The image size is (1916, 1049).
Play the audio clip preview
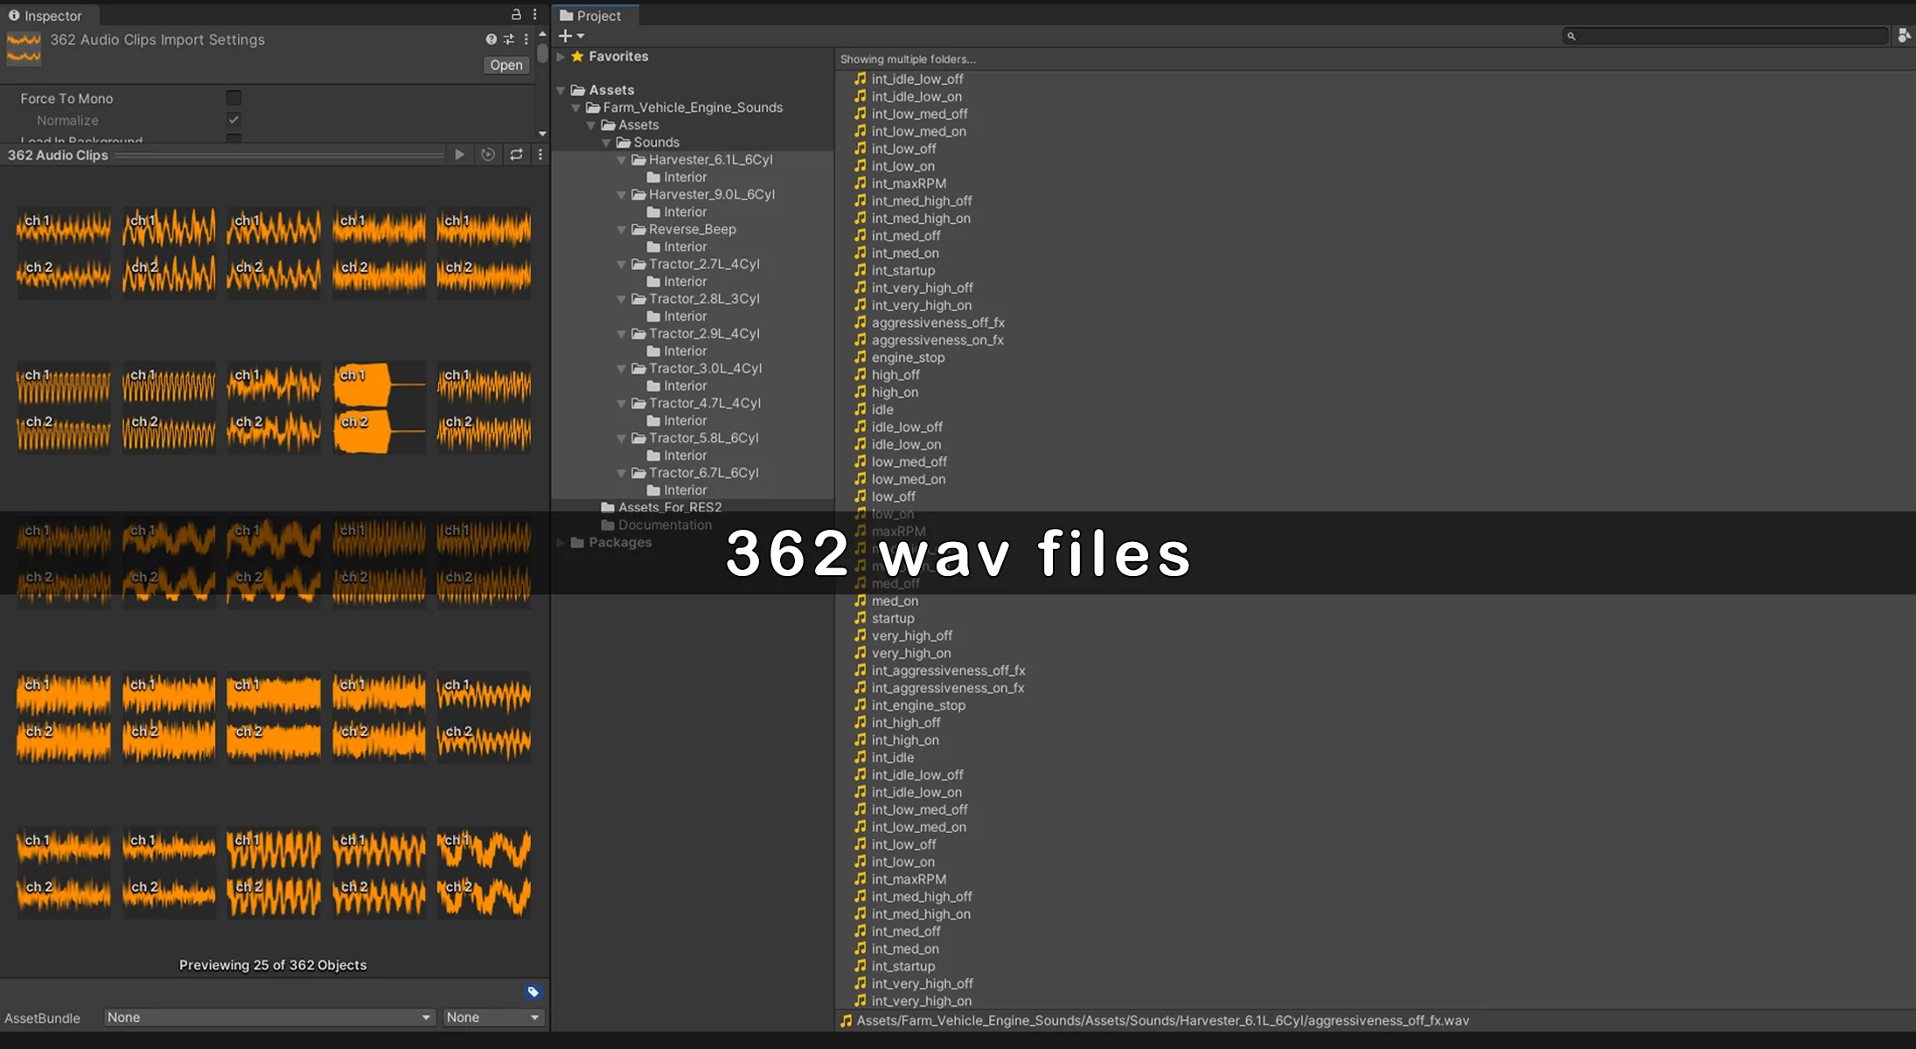pyautogui.click(x=459, y=155)
